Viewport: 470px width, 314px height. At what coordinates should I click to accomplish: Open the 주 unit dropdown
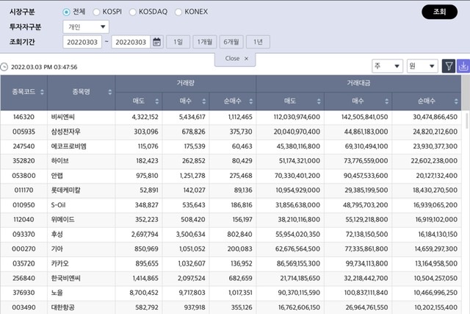click(x=387, y=66)
